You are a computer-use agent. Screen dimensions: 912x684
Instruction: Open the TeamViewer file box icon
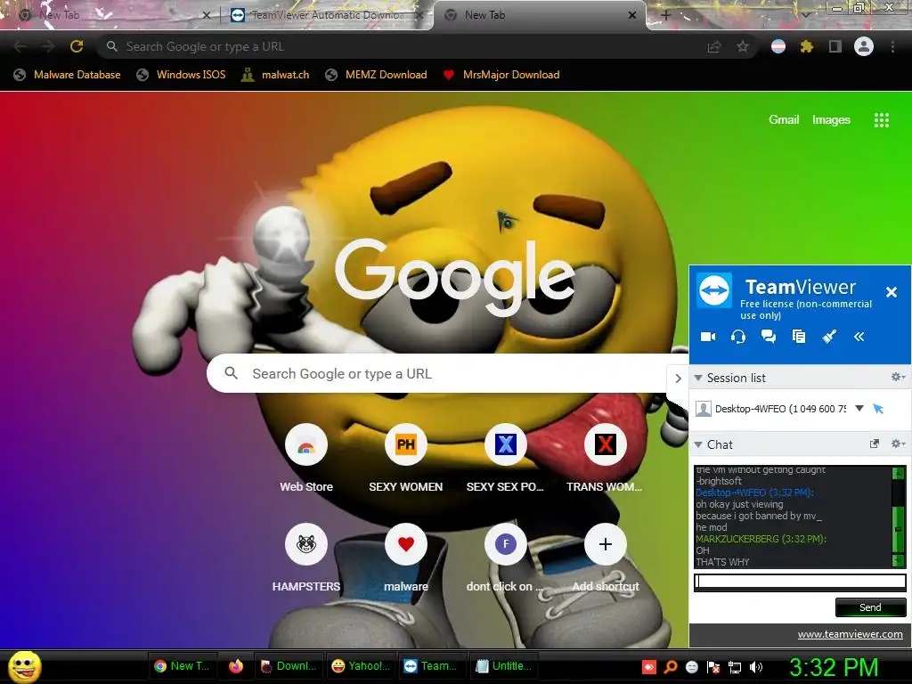[799, 337]
